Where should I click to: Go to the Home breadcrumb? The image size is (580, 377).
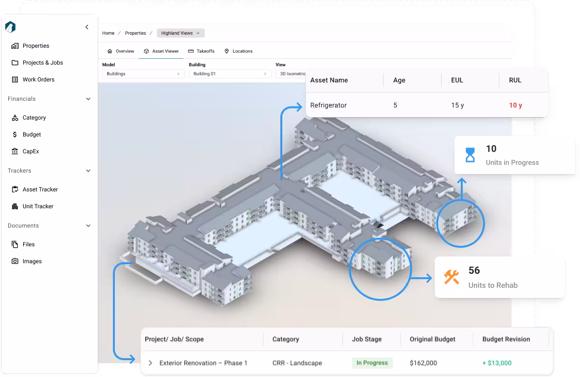(108, 33)
